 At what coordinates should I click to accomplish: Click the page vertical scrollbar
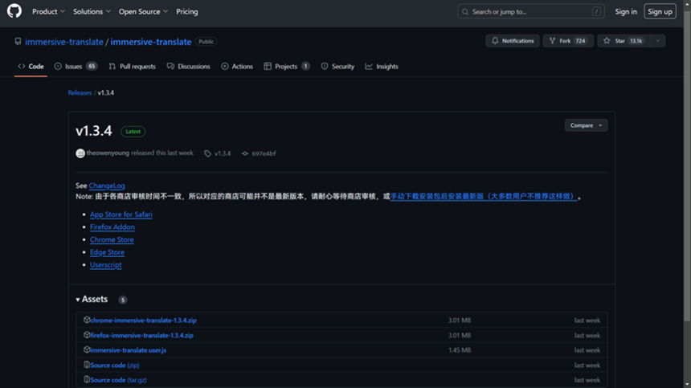tap(687, 167)
